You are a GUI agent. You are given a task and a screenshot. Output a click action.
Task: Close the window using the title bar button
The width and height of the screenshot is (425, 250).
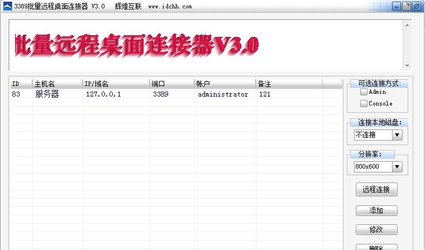(416, 6)
